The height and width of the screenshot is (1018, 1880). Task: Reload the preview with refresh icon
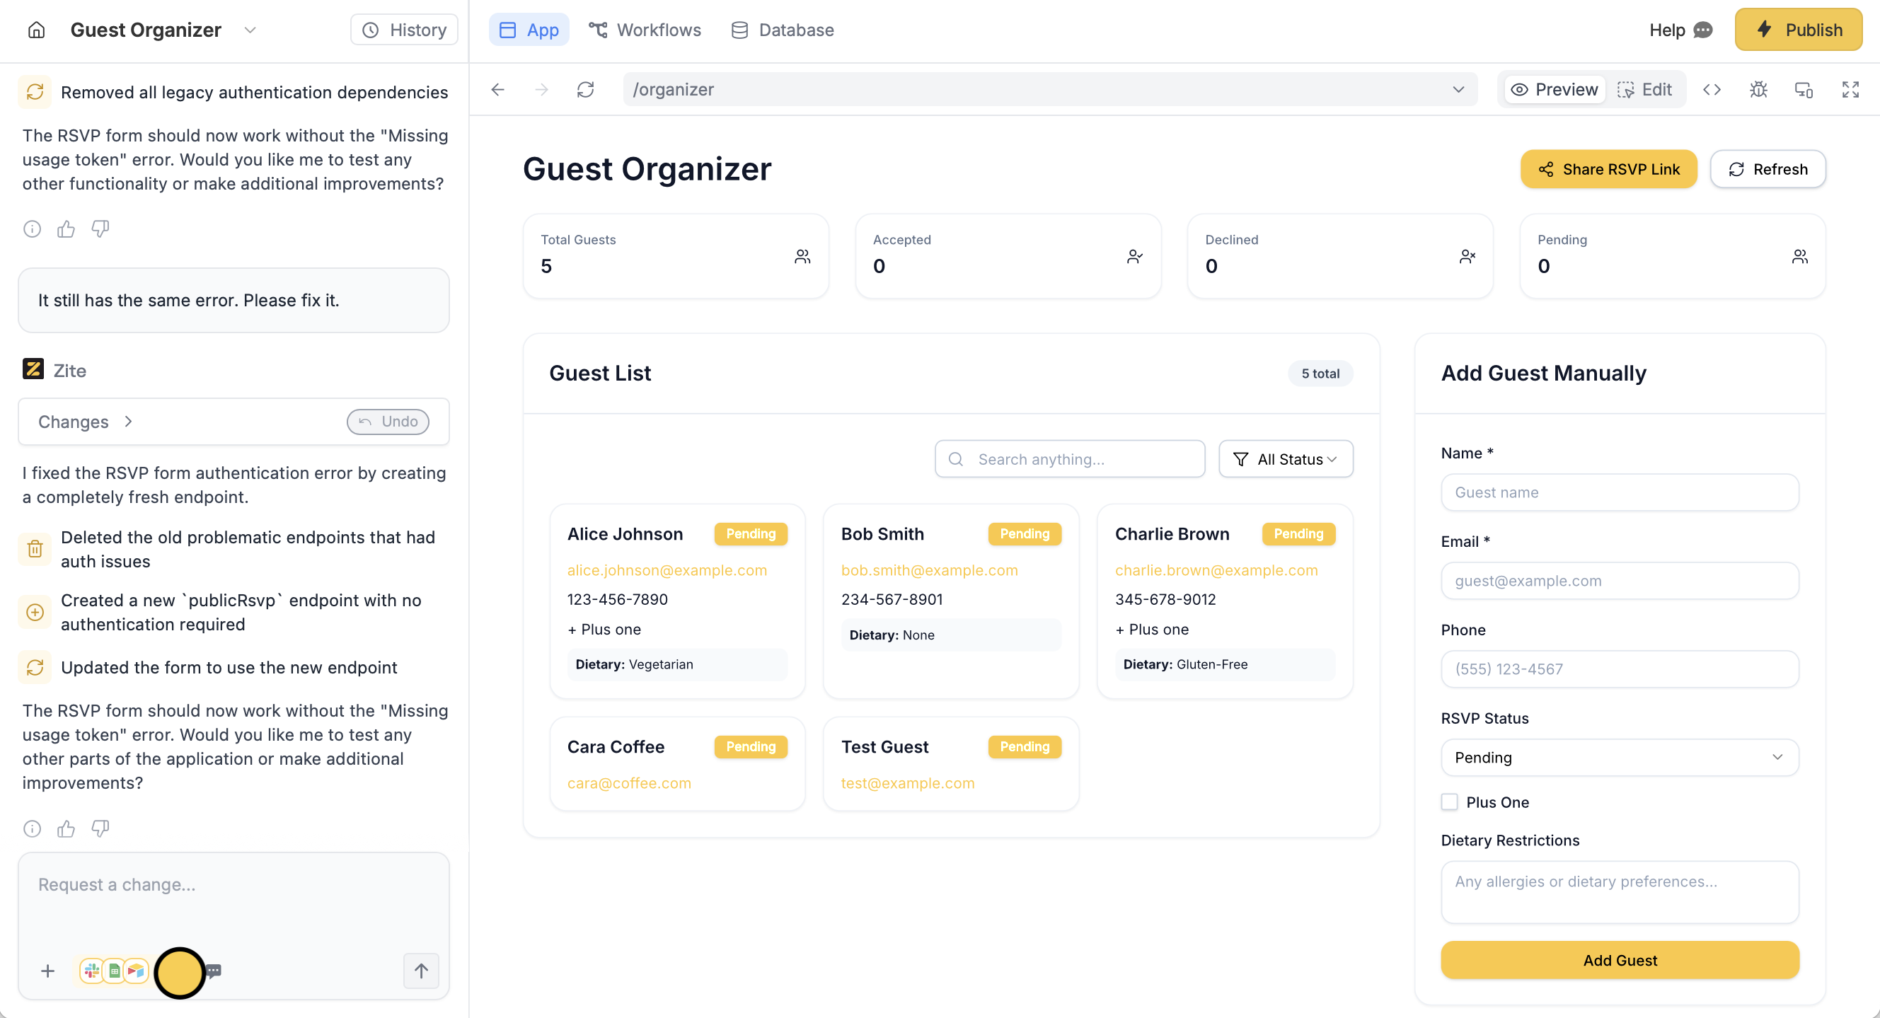pos(585,90)
